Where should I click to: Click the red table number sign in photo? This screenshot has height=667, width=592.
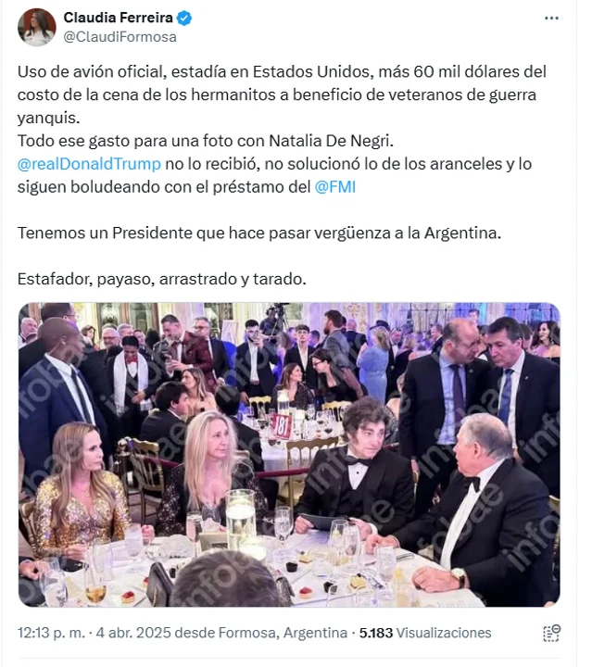[x=281, y=425]
